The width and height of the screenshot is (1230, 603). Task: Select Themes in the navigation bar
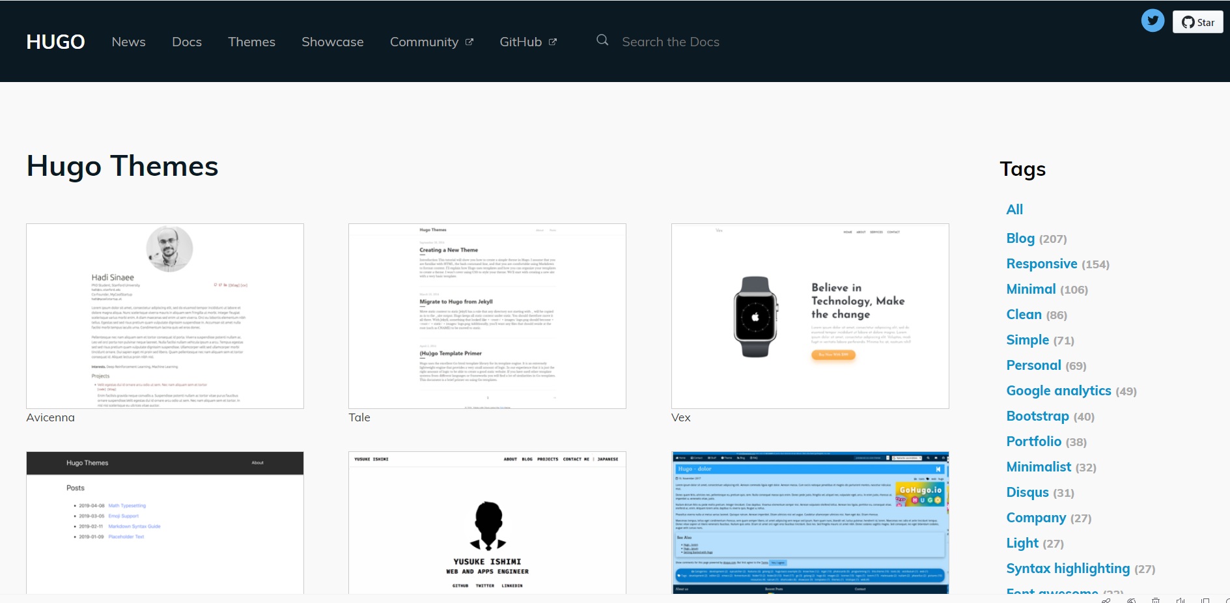click(x=251, y=42)
